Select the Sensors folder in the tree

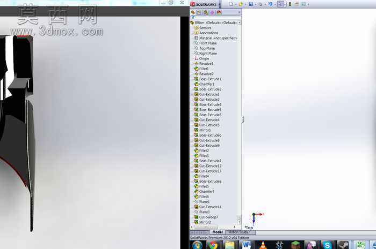[203, 28]
